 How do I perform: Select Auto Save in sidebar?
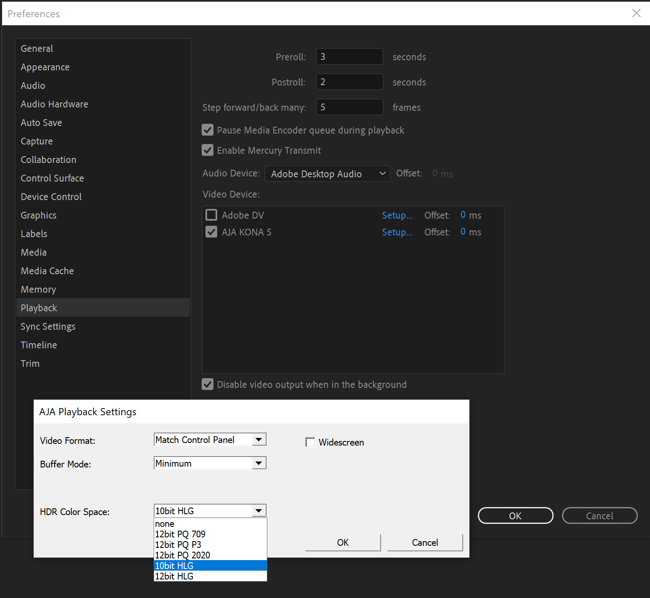click(x=103, y=123)
